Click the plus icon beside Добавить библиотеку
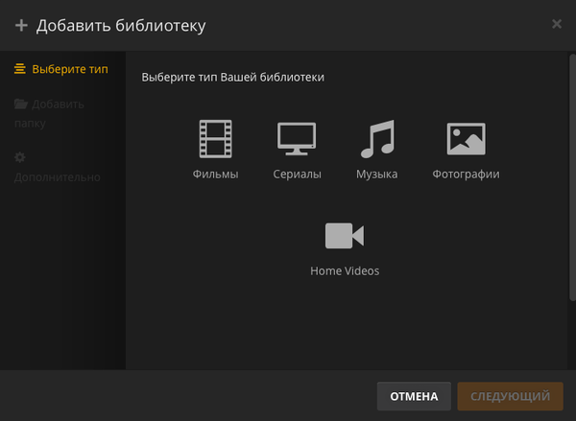Viewport: 576px width, 421px height. coord(21,25)
